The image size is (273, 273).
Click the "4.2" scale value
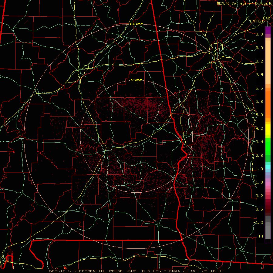click(259, 129)
